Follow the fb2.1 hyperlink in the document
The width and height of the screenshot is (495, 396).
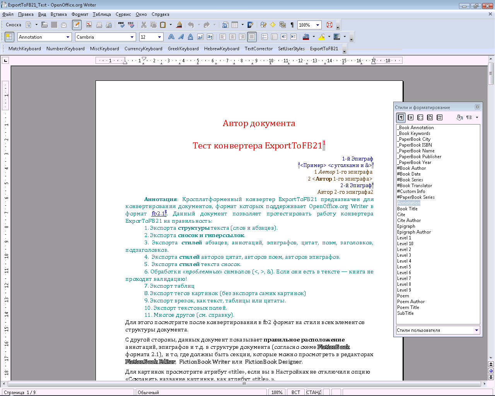(x=158, y=213)
